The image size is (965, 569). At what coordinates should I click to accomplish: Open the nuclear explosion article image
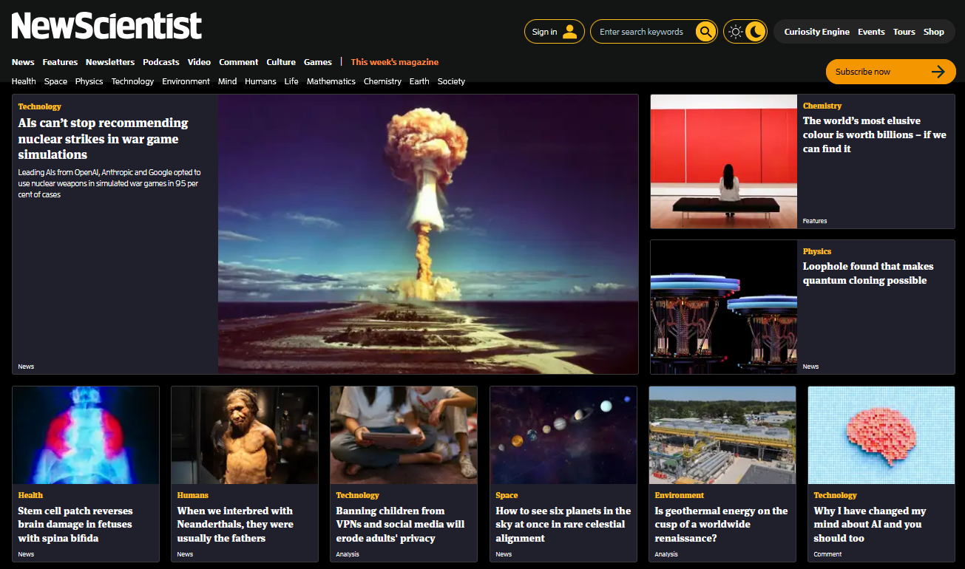click(428, 234)
